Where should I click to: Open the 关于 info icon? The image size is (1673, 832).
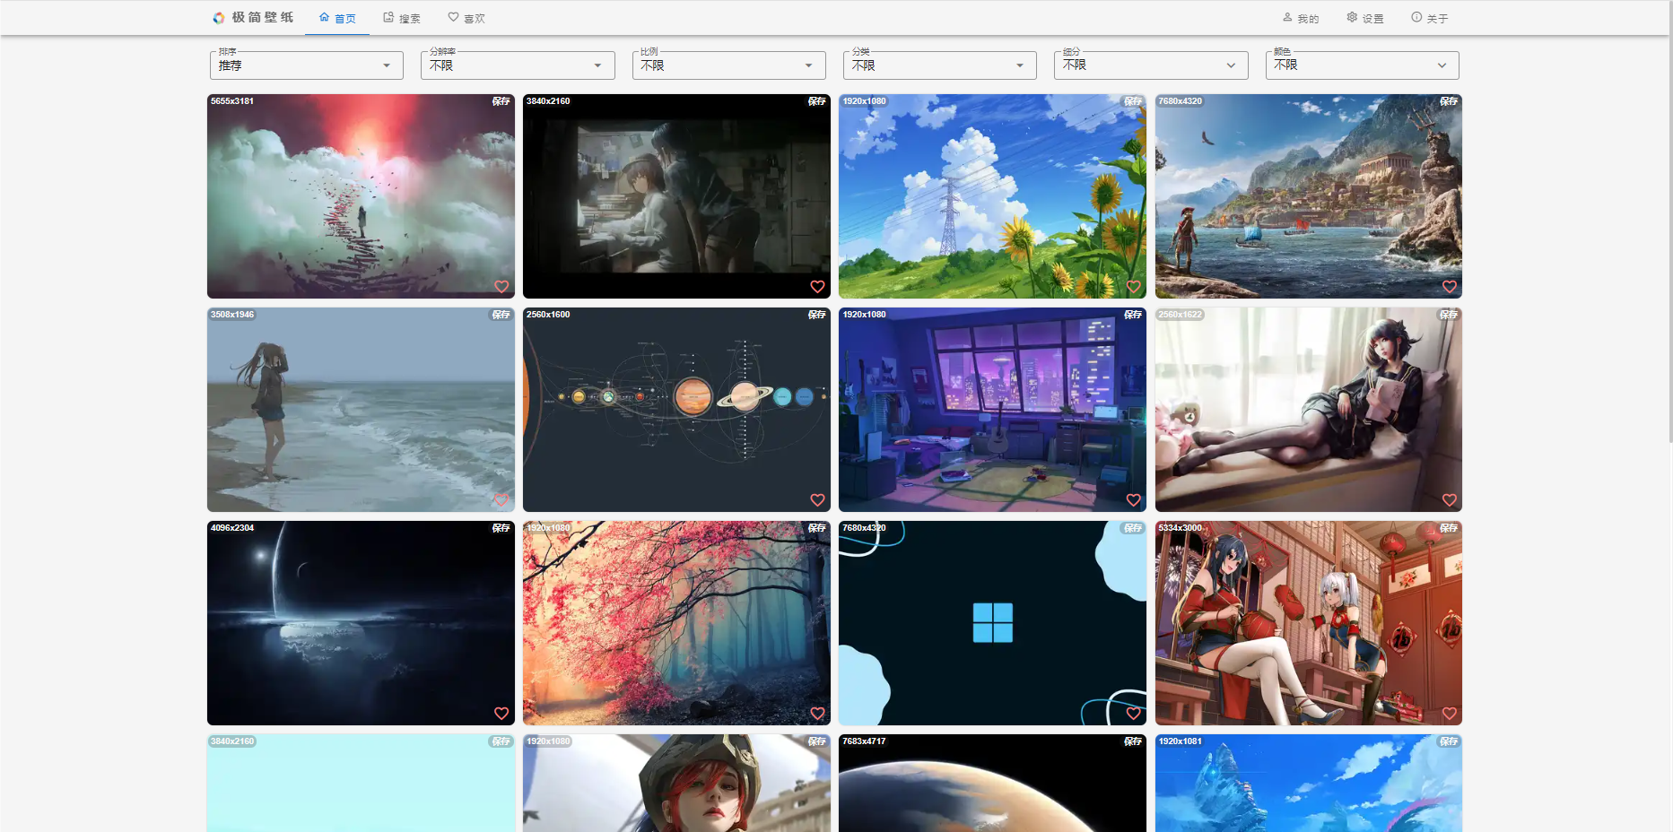[x=1416, y=17]
